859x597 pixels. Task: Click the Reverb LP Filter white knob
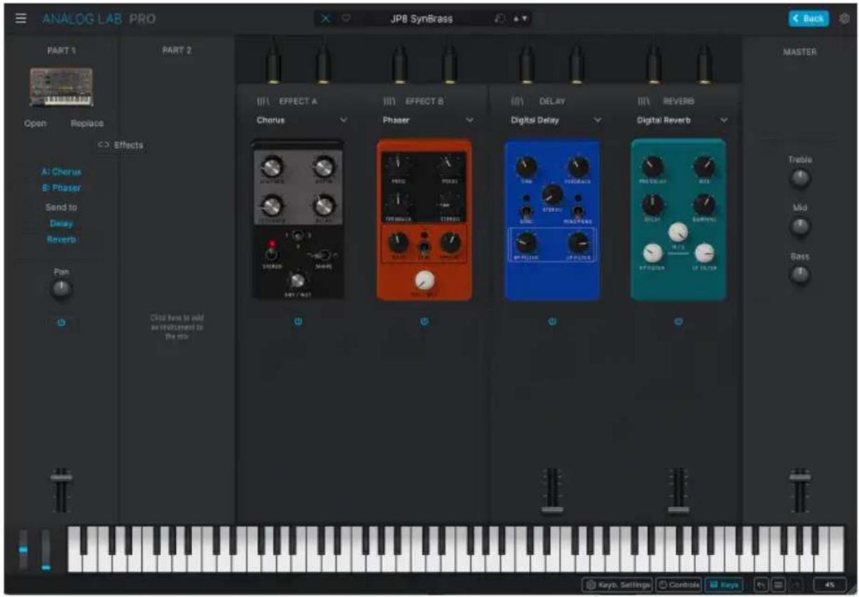(704, 253)
